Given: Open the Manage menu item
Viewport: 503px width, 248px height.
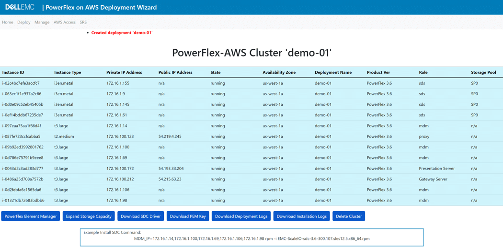Looking at the screenshot, I should tap(42, 23).
